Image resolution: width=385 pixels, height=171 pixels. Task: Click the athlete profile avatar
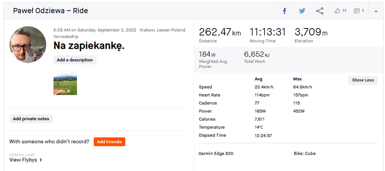pos(28,45)
